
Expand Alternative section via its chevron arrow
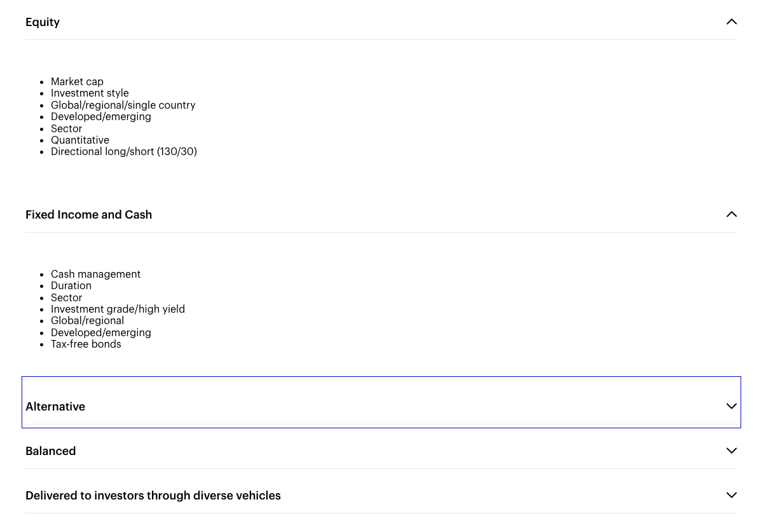coord(731,406)
